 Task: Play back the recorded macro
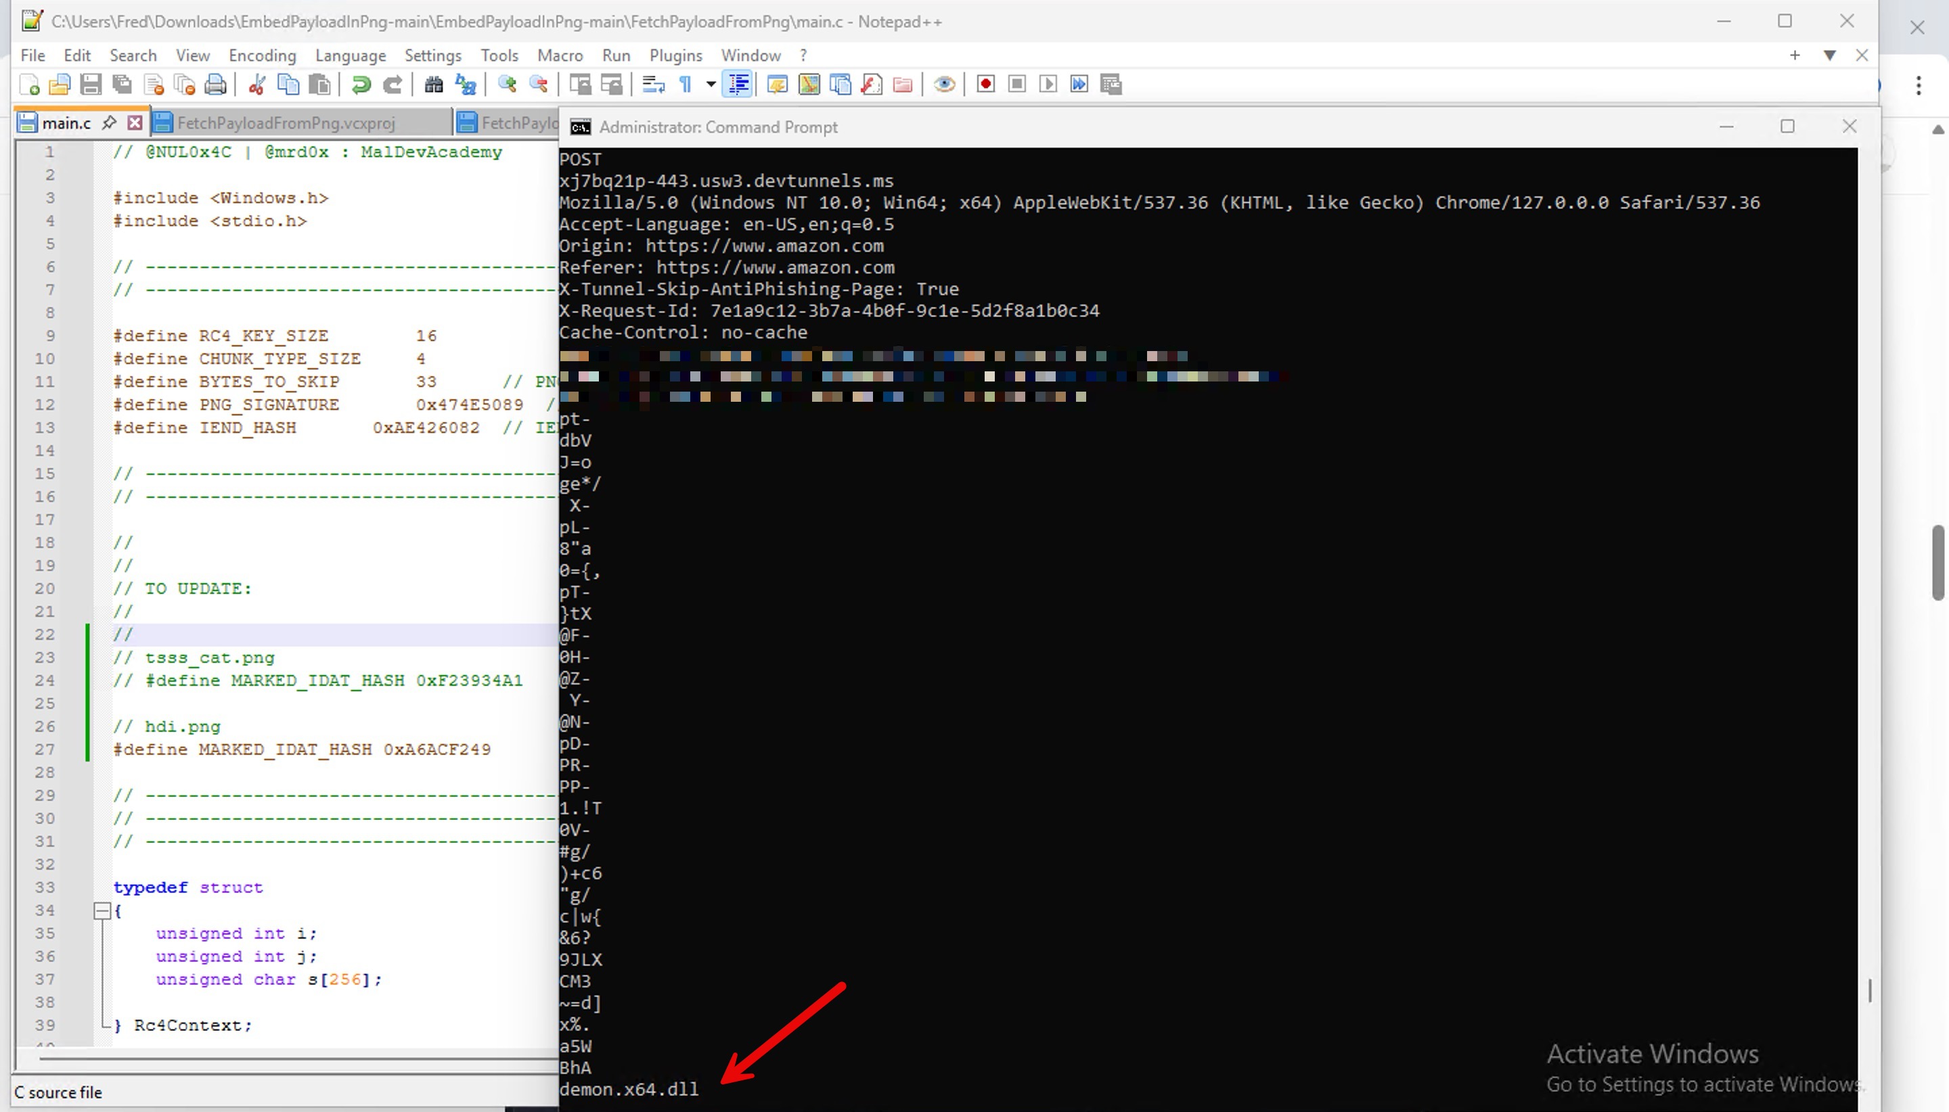click(x=1048, y=84)
